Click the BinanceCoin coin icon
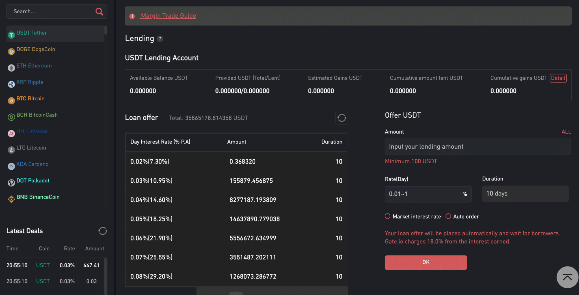The width and height of the screenshot is (579, 295). [11, 199]
